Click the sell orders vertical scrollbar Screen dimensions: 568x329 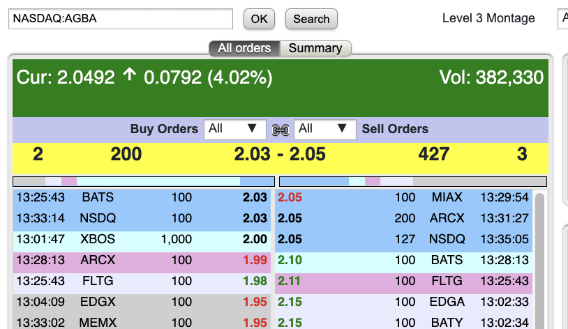pos(540,261)
